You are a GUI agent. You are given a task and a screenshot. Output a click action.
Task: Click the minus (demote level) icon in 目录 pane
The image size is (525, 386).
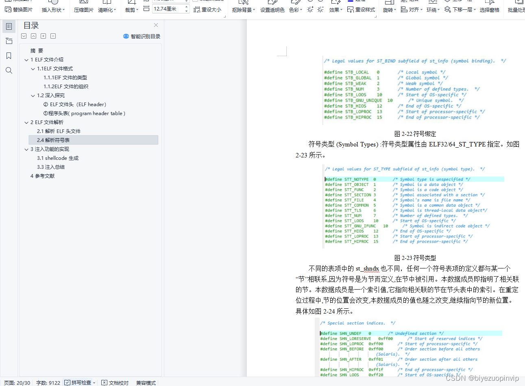[x=53, y=36]
